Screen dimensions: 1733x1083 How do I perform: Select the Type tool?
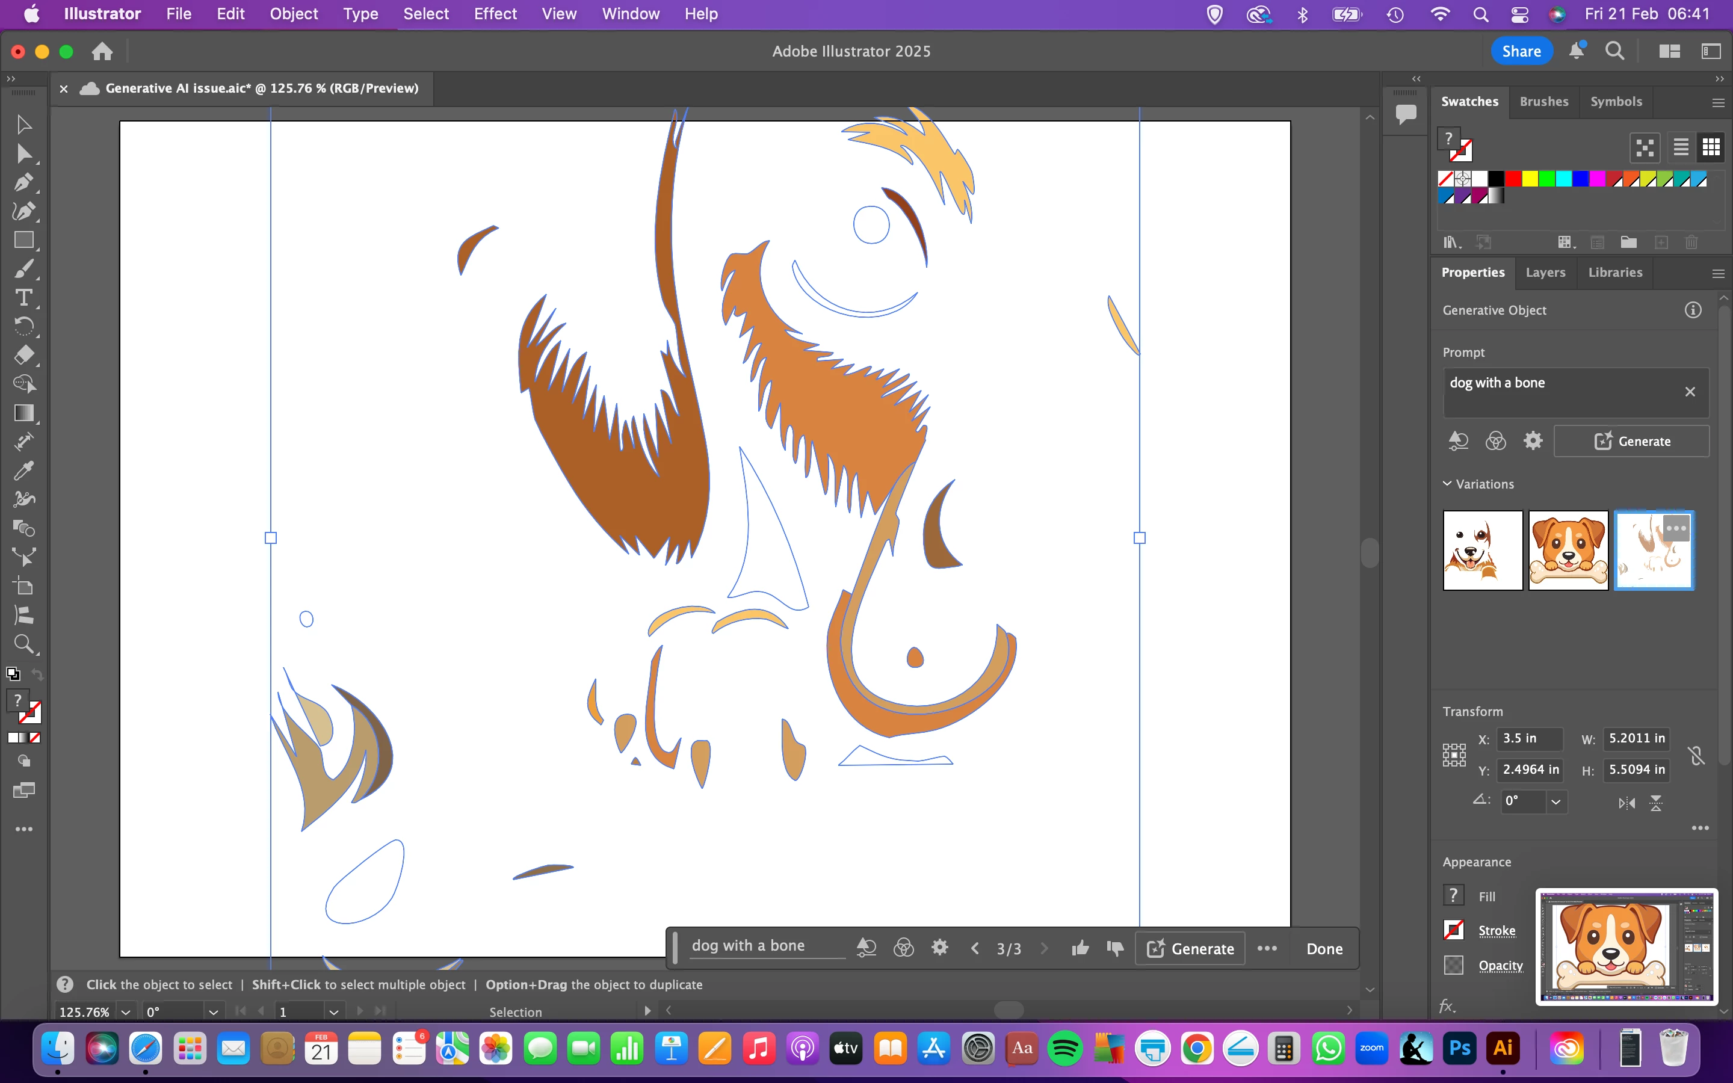[x=23, y=297]
